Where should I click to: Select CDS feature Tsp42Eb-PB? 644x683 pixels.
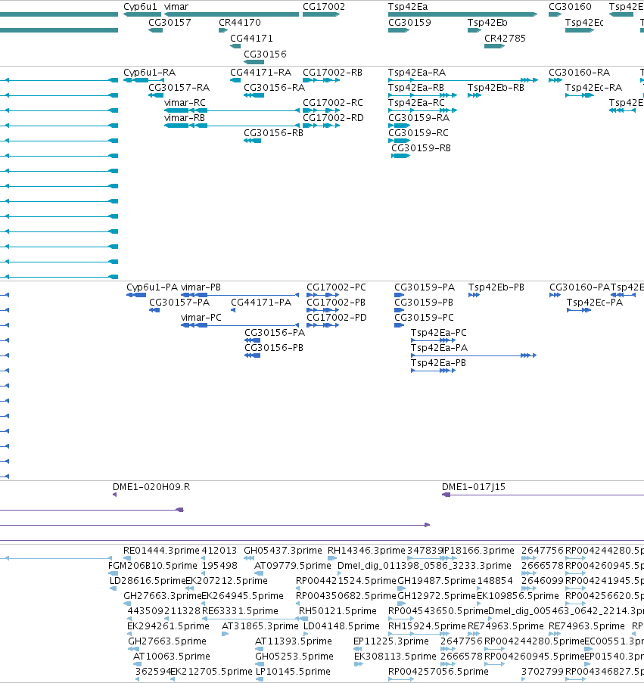pyautogui.click(x=496, y=287)
